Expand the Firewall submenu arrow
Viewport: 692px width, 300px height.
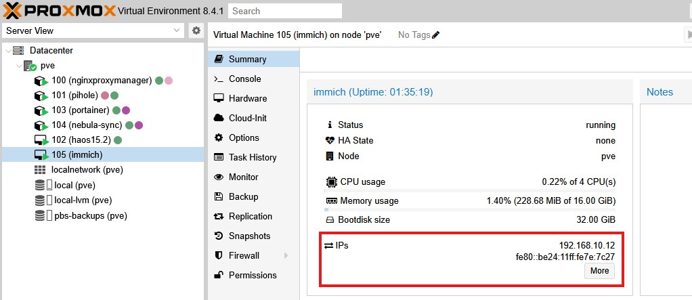286,255
